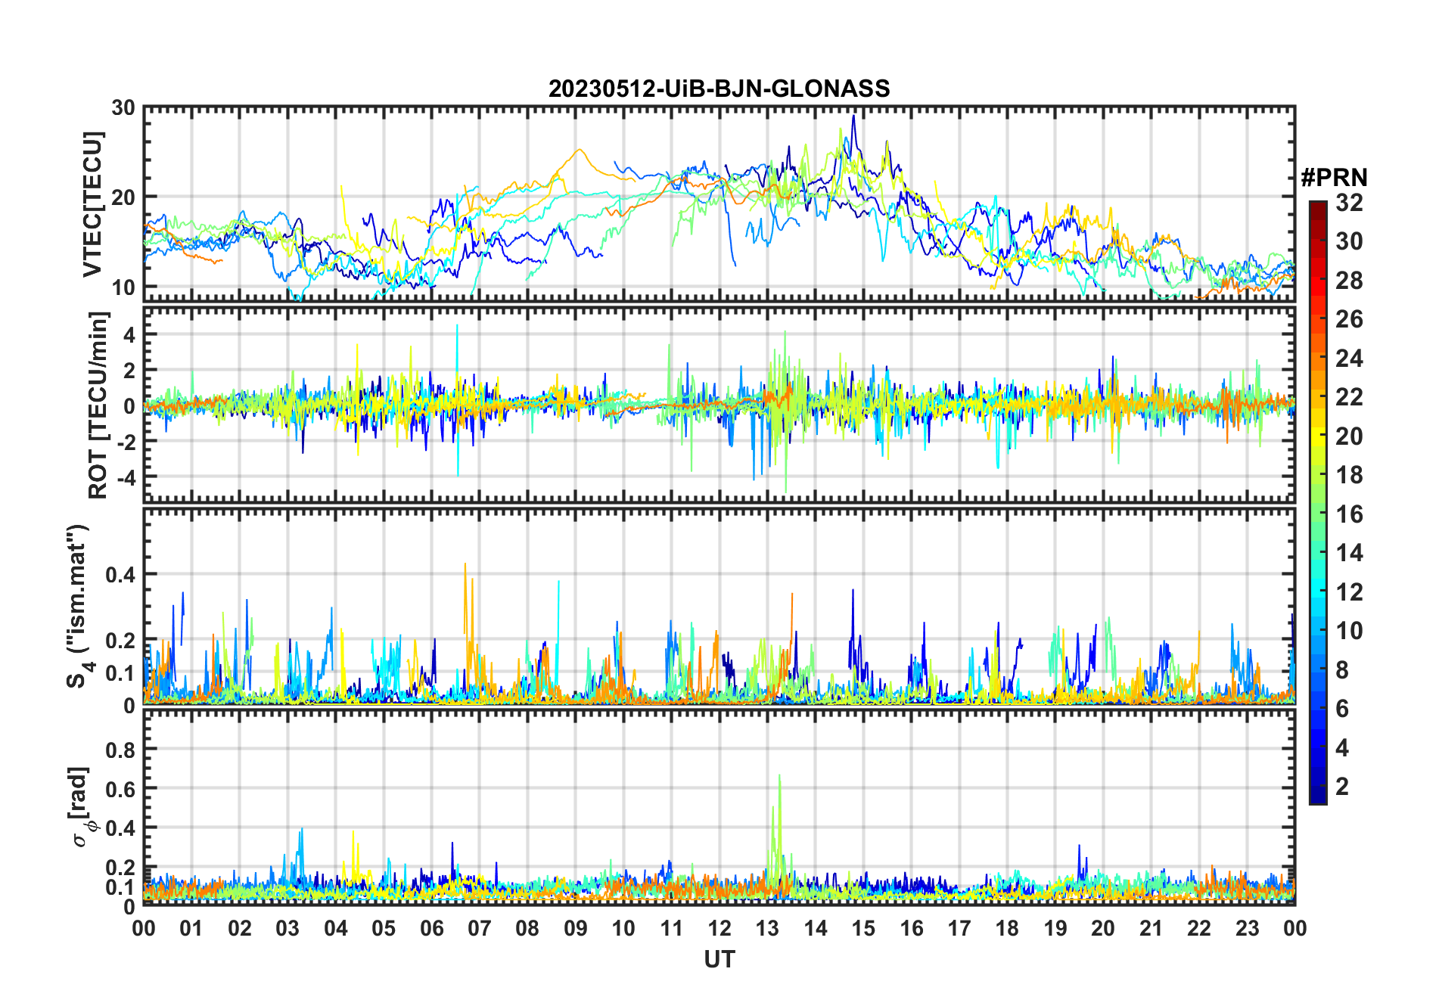Click the ROT [TECU/min] y-axis label
1439x1006 pixels.
(98, 405)
